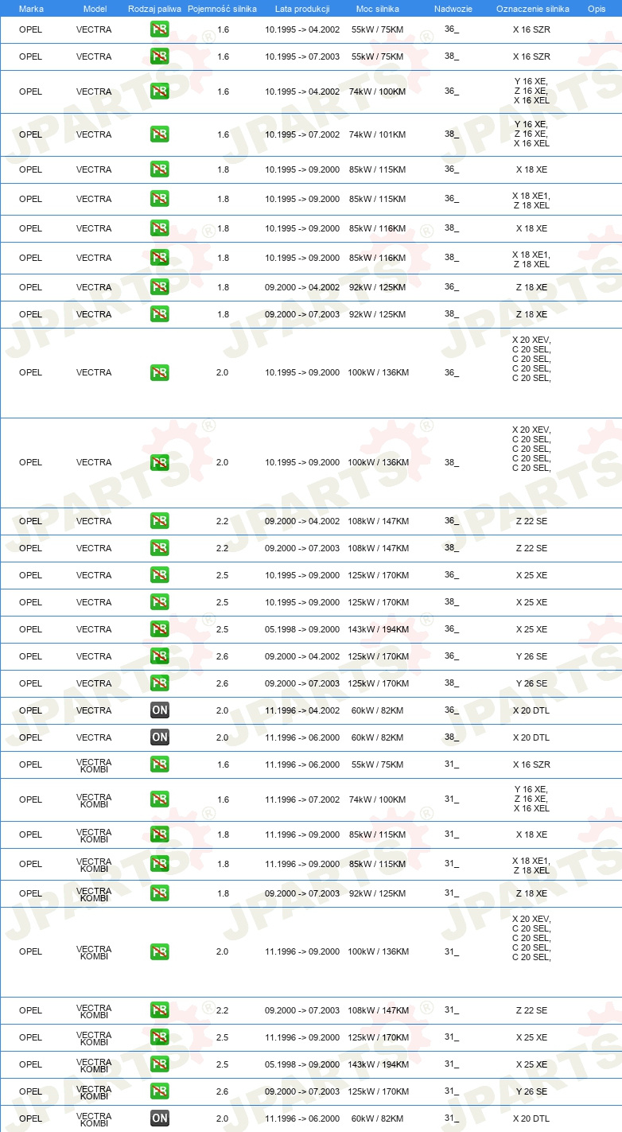
Task: Click diesel ON icon in Vectra Kombi row
Action: 160,1118
